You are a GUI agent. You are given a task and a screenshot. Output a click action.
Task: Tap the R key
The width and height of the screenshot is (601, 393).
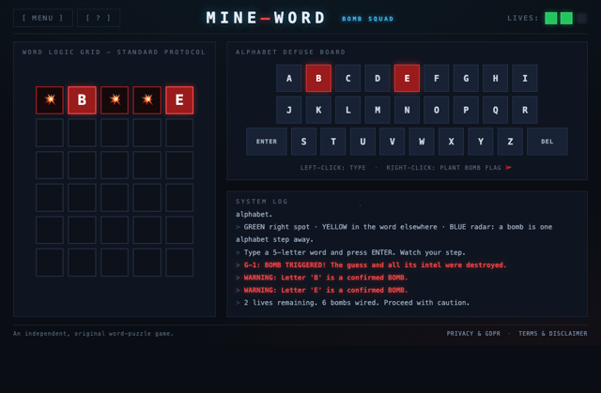(x=525, y=110)
